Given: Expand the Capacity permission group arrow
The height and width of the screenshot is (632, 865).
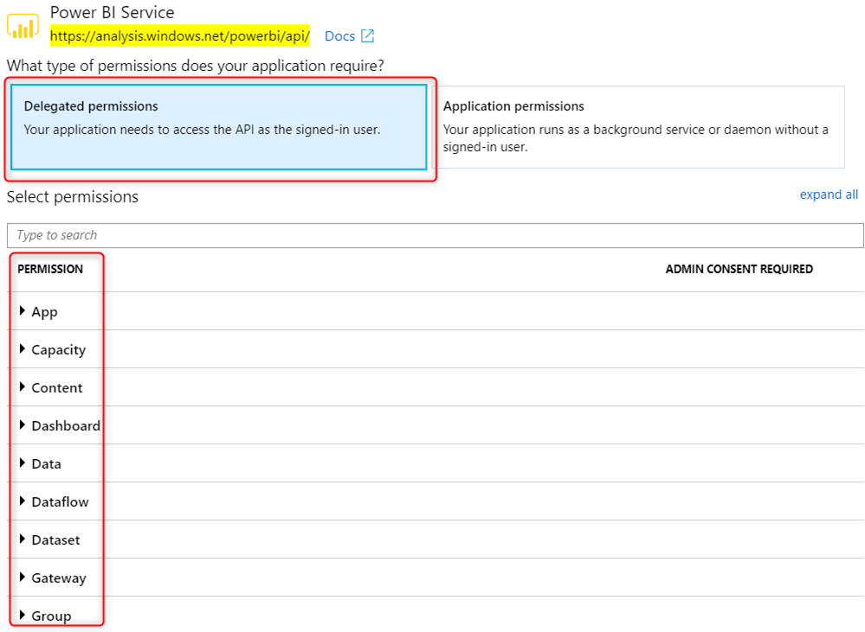Looking at the screenshot, I should click(x=22, y=348).
